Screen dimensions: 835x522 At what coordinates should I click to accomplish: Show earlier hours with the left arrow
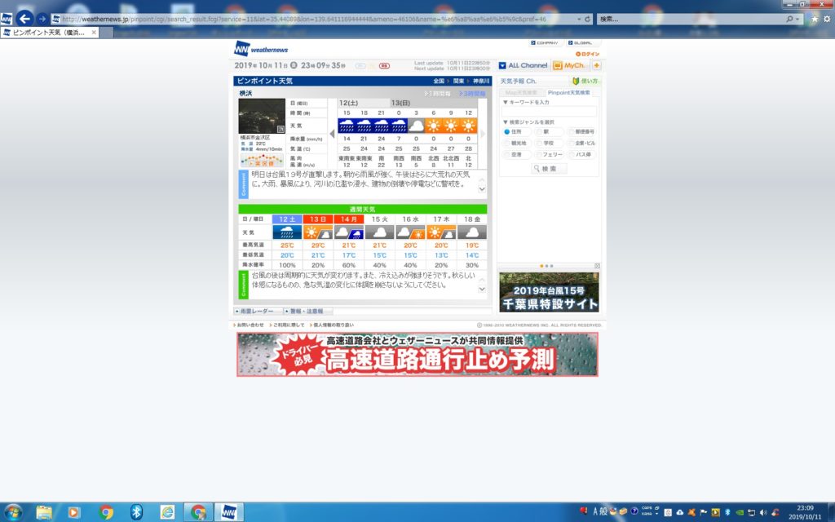[333, 133]
